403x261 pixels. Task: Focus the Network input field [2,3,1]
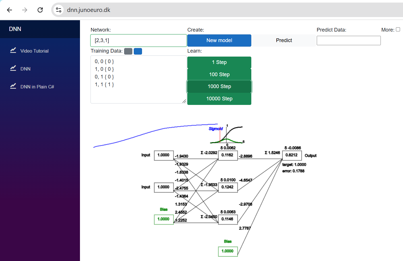click(x=138, y=40)
